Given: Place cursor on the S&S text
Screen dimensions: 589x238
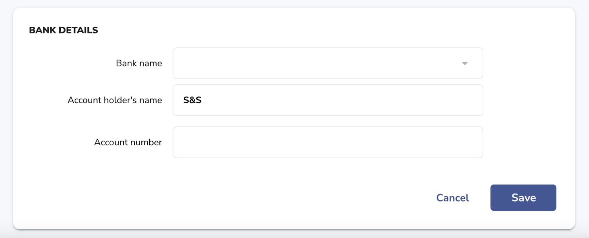Looking at the screenshot, I should (x=192, y=100).
